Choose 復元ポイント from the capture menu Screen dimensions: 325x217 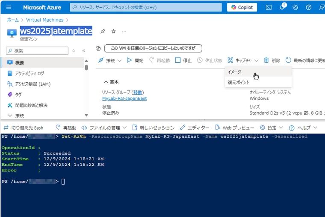[258, 82]
